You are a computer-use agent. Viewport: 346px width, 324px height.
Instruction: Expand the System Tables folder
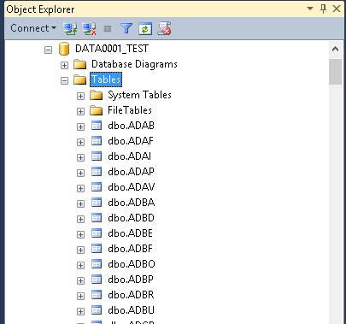click(x=80, y=97)
